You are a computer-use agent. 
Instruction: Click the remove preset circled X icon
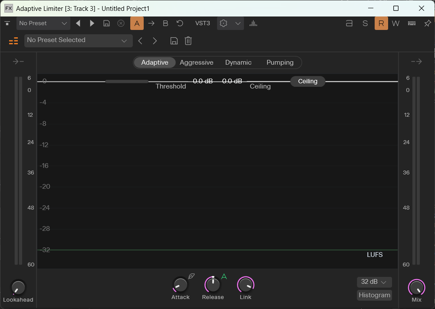pyautogui.click(x=121, y=23)
